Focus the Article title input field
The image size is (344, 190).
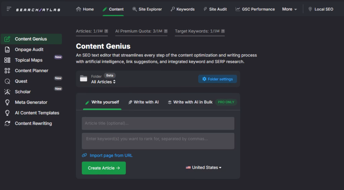pyautogui.click(x=158, y=123)
